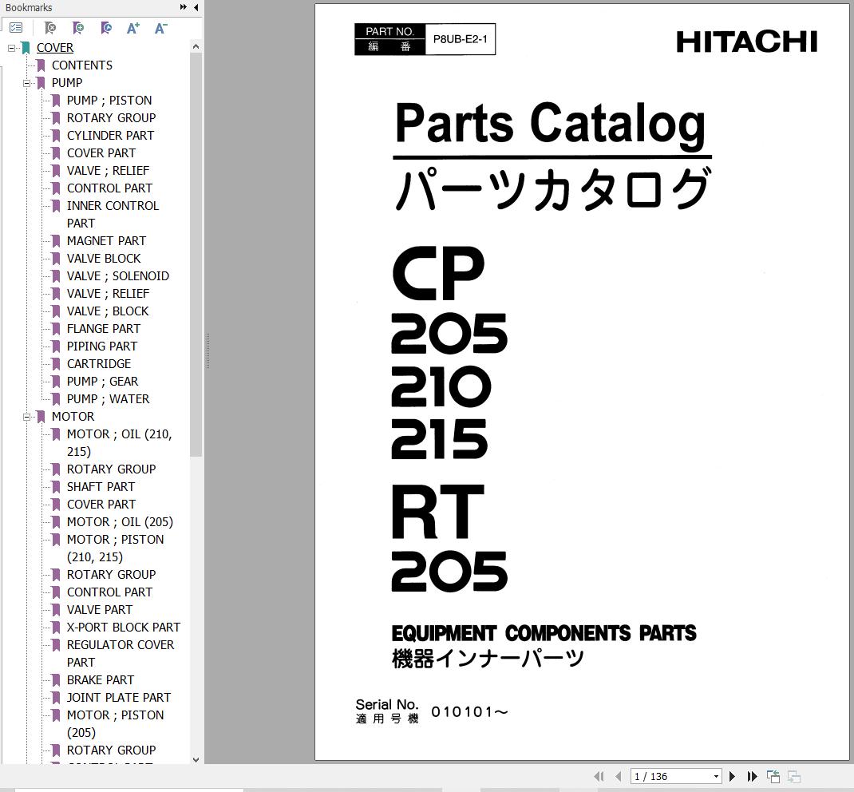Click the bookmarks panel vertical scrollbar thumb
This screenshot has width=854, height=792.
click(x=196, y=255)
